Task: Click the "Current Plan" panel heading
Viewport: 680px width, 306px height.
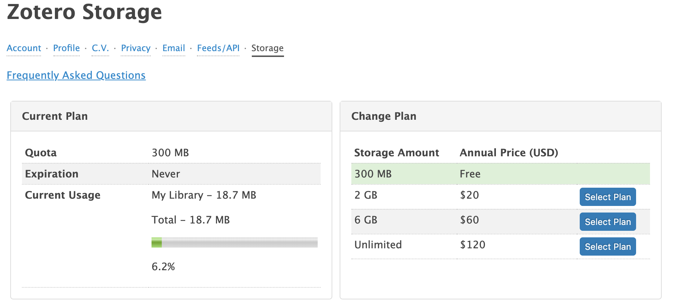Action: [x=55, y=116]
